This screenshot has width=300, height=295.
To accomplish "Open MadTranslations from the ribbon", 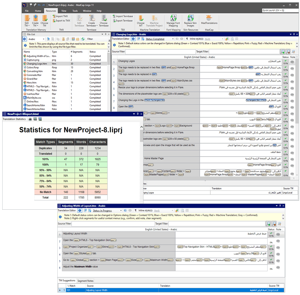I will pos(209,20).
